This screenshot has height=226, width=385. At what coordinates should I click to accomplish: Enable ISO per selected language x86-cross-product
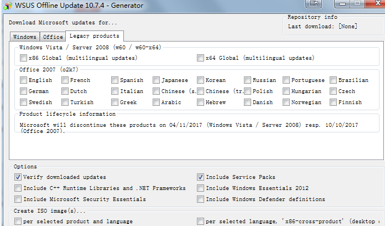click(x=200, y=222)
